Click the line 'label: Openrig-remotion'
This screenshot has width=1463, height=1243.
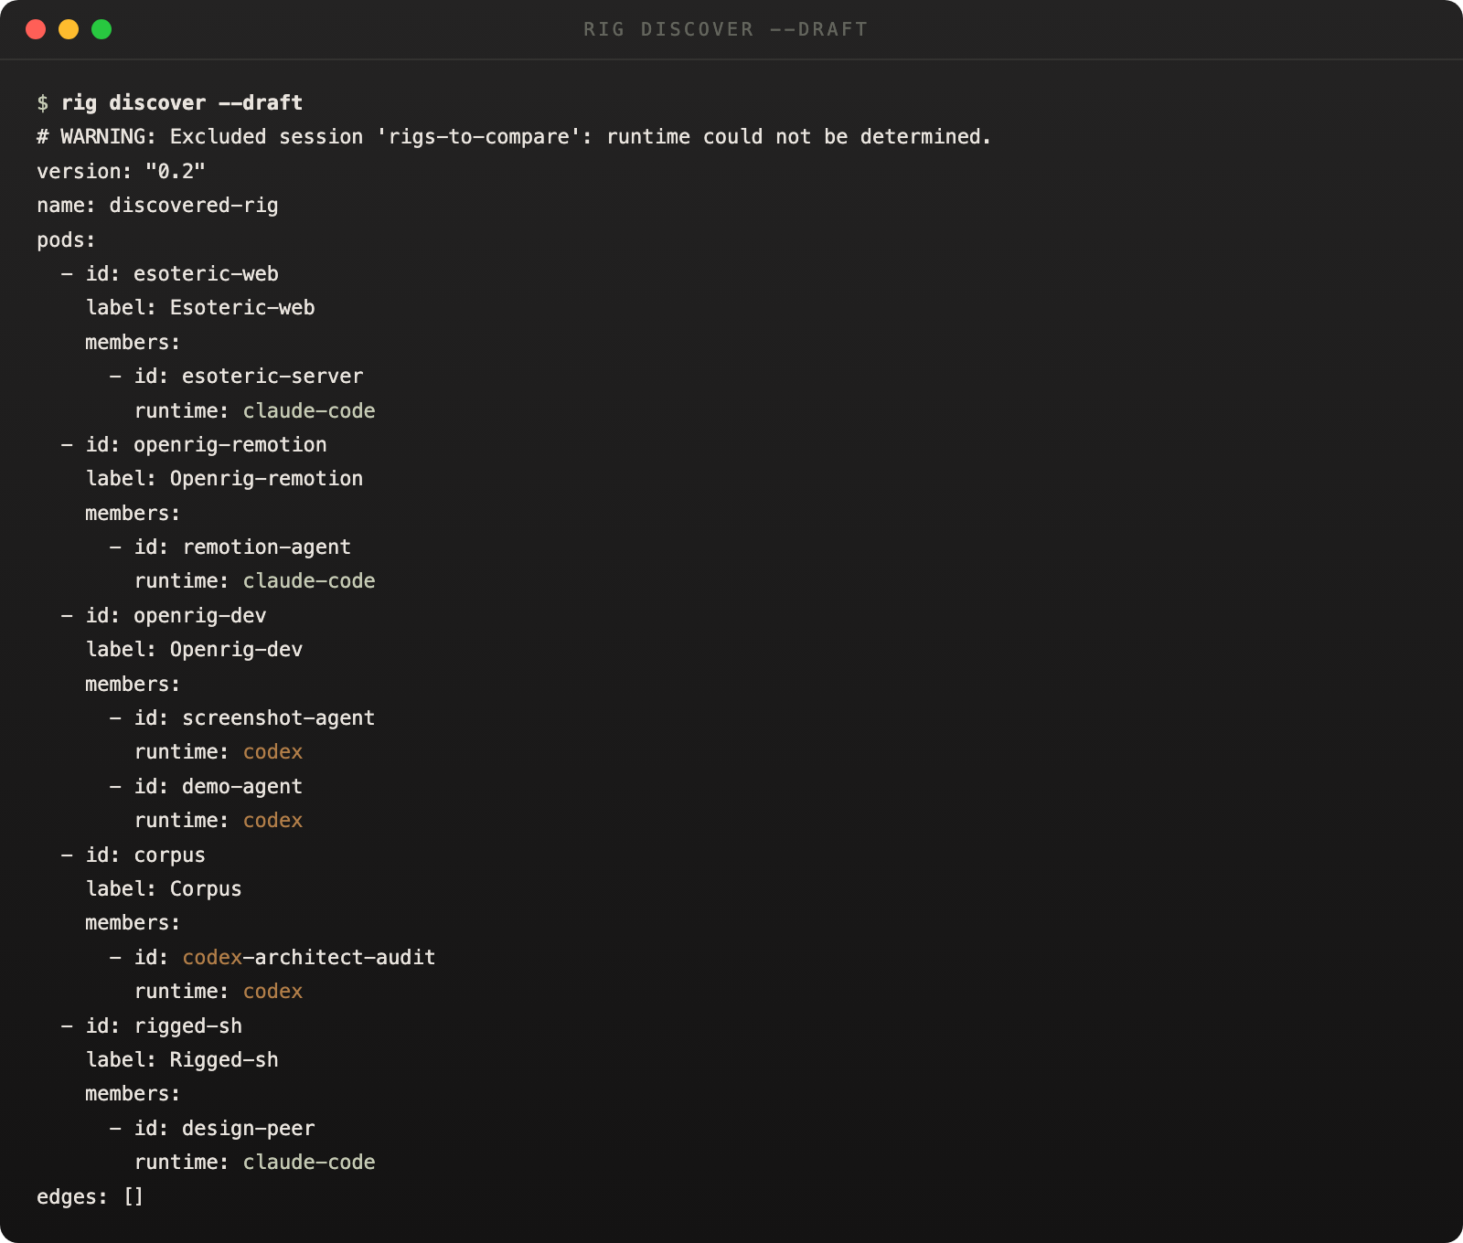[224, 478]
